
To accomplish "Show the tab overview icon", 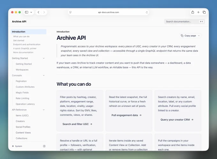I will point(204,12).
